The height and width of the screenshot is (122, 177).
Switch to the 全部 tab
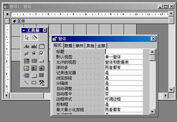coord(101,46)
